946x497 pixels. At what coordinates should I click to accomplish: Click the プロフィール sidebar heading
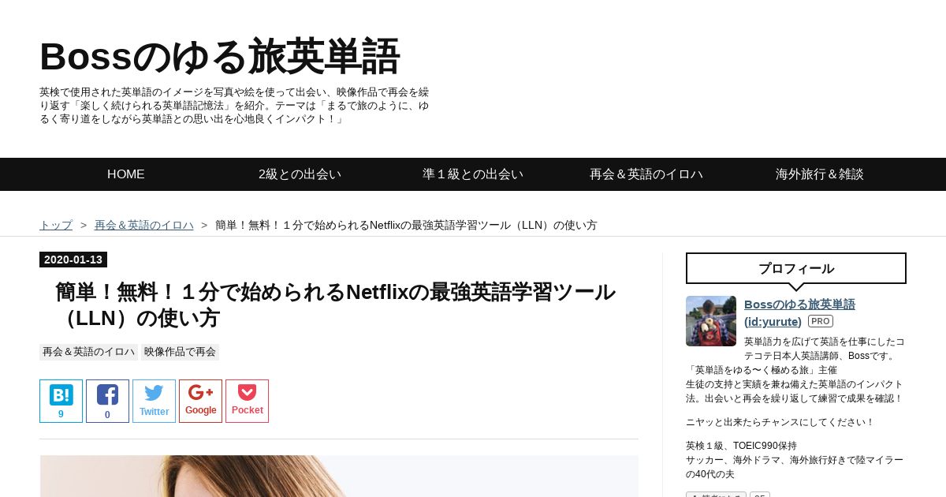point(796,268)
